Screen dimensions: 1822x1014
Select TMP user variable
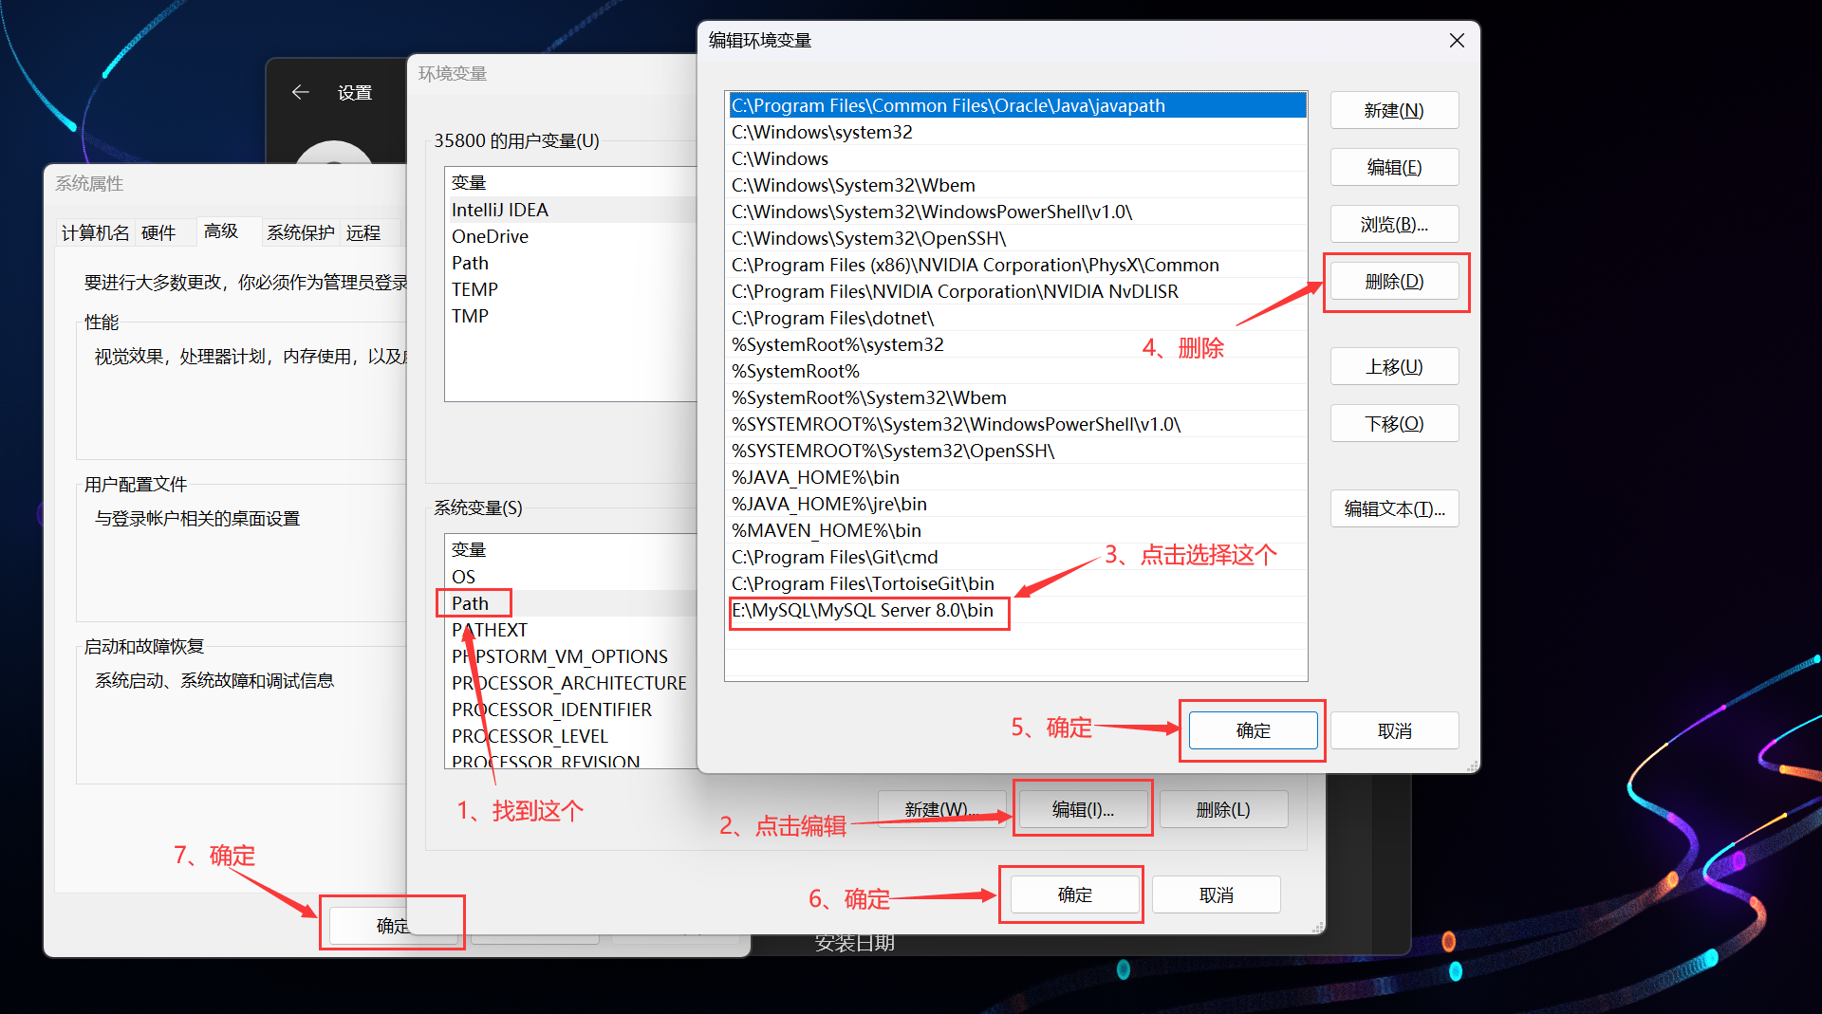571,316
